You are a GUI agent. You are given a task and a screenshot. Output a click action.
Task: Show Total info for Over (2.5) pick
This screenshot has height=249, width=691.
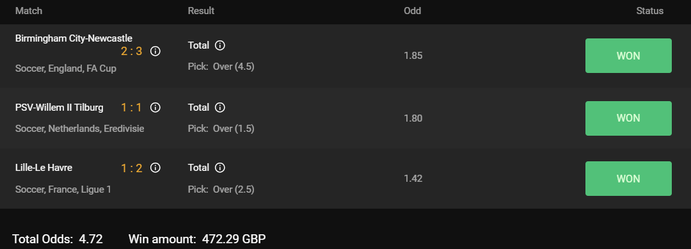220,168
